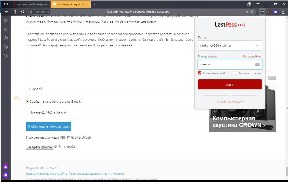Close the CROWN ad with X

(x=274, y=79)
